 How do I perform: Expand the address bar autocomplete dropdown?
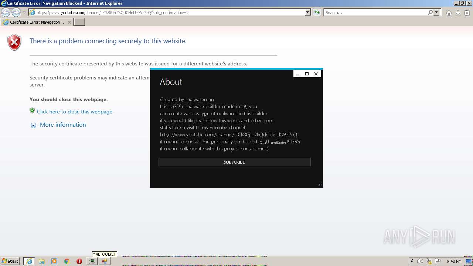307,13
